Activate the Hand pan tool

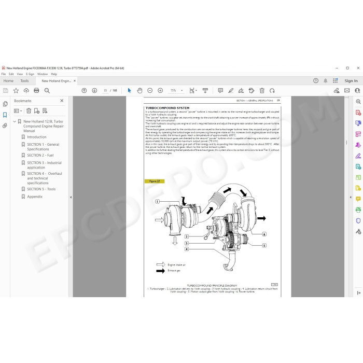point(139,91)
